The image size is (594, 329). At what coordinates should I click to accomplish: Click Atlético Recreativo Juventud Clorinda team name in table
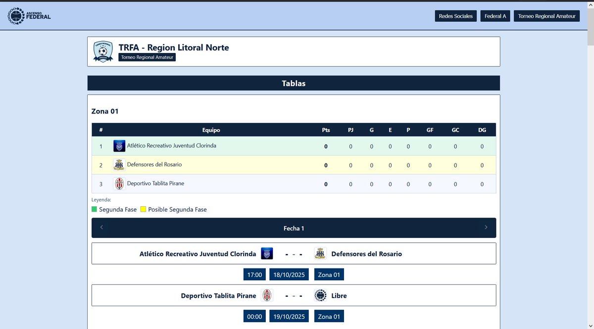click(x=171, y=146)
